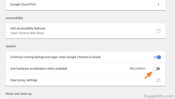The width and height of the screenshot is (175, 99).
Task: Click Use hardware acceleration when available label
Action: coord(39,68)
